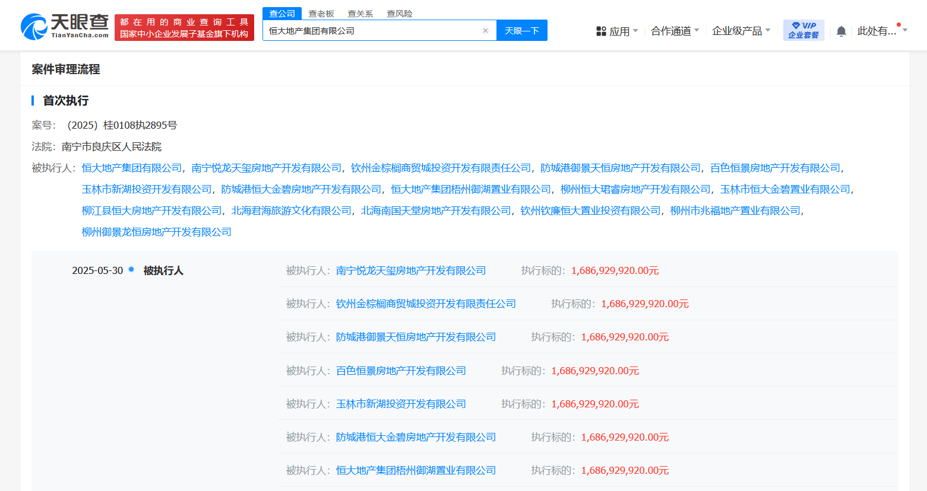Open 北海君海旅游文化有限公司 link

pos(292,211)
